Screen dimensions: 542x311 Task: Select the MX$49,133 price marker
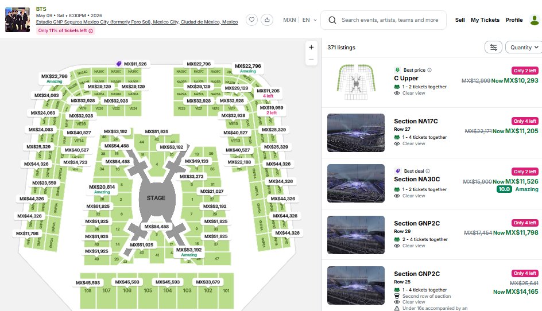197,161
